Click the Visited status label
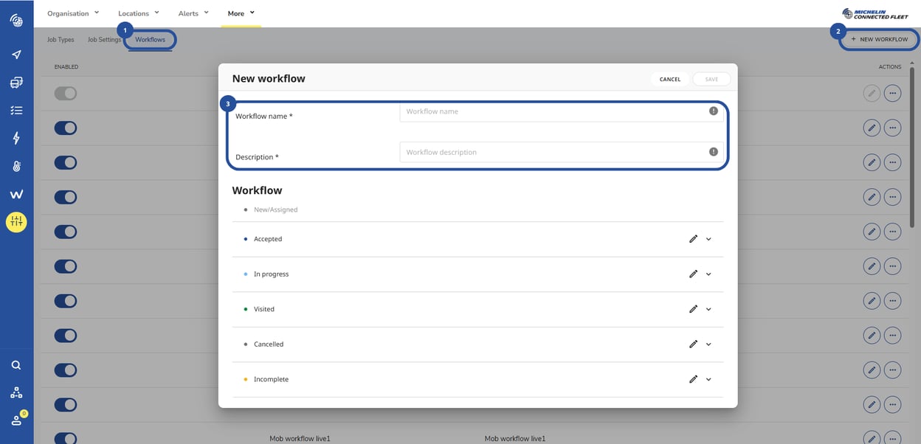Screen dimensions: 921x444 (x=264, y=309)
